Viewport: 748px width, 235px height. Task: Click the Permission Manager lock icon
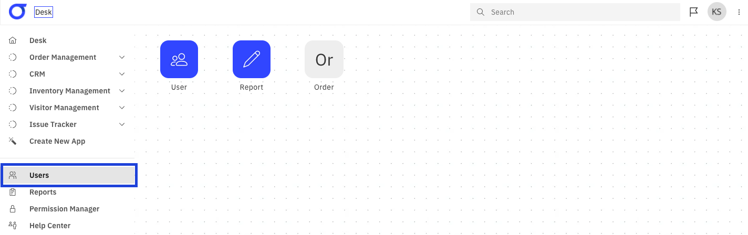coord(13,209)
